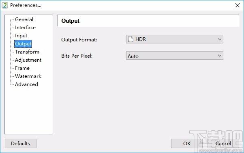This screenshot has width=244, height=153.
Task: Expand the Bits Per Pixel Auto dropdown
Action: [175, 56]
